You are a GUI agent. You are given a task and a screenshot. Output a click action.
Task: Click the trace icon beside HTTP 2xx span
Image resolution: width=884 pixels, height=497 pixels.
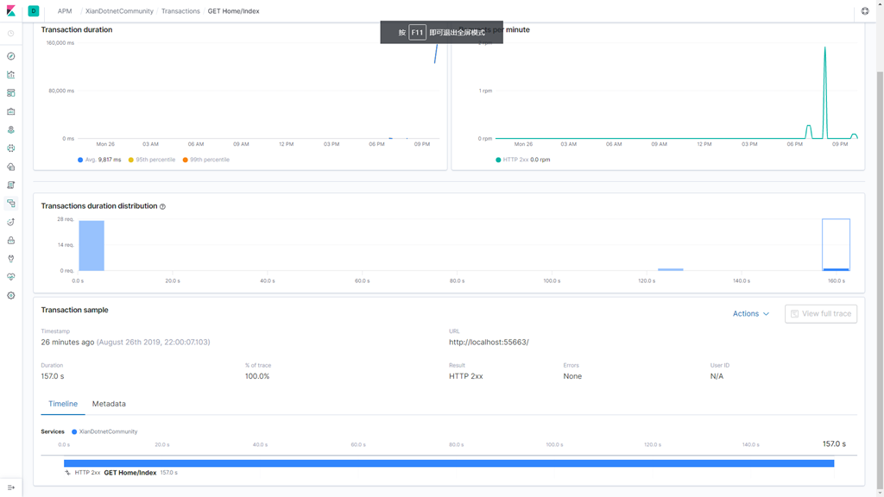[x=67, y=473]
